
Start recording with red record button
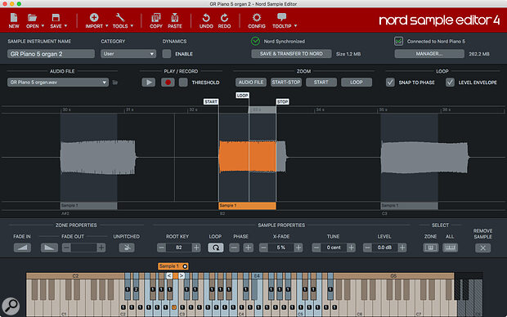tap(168, 83)
